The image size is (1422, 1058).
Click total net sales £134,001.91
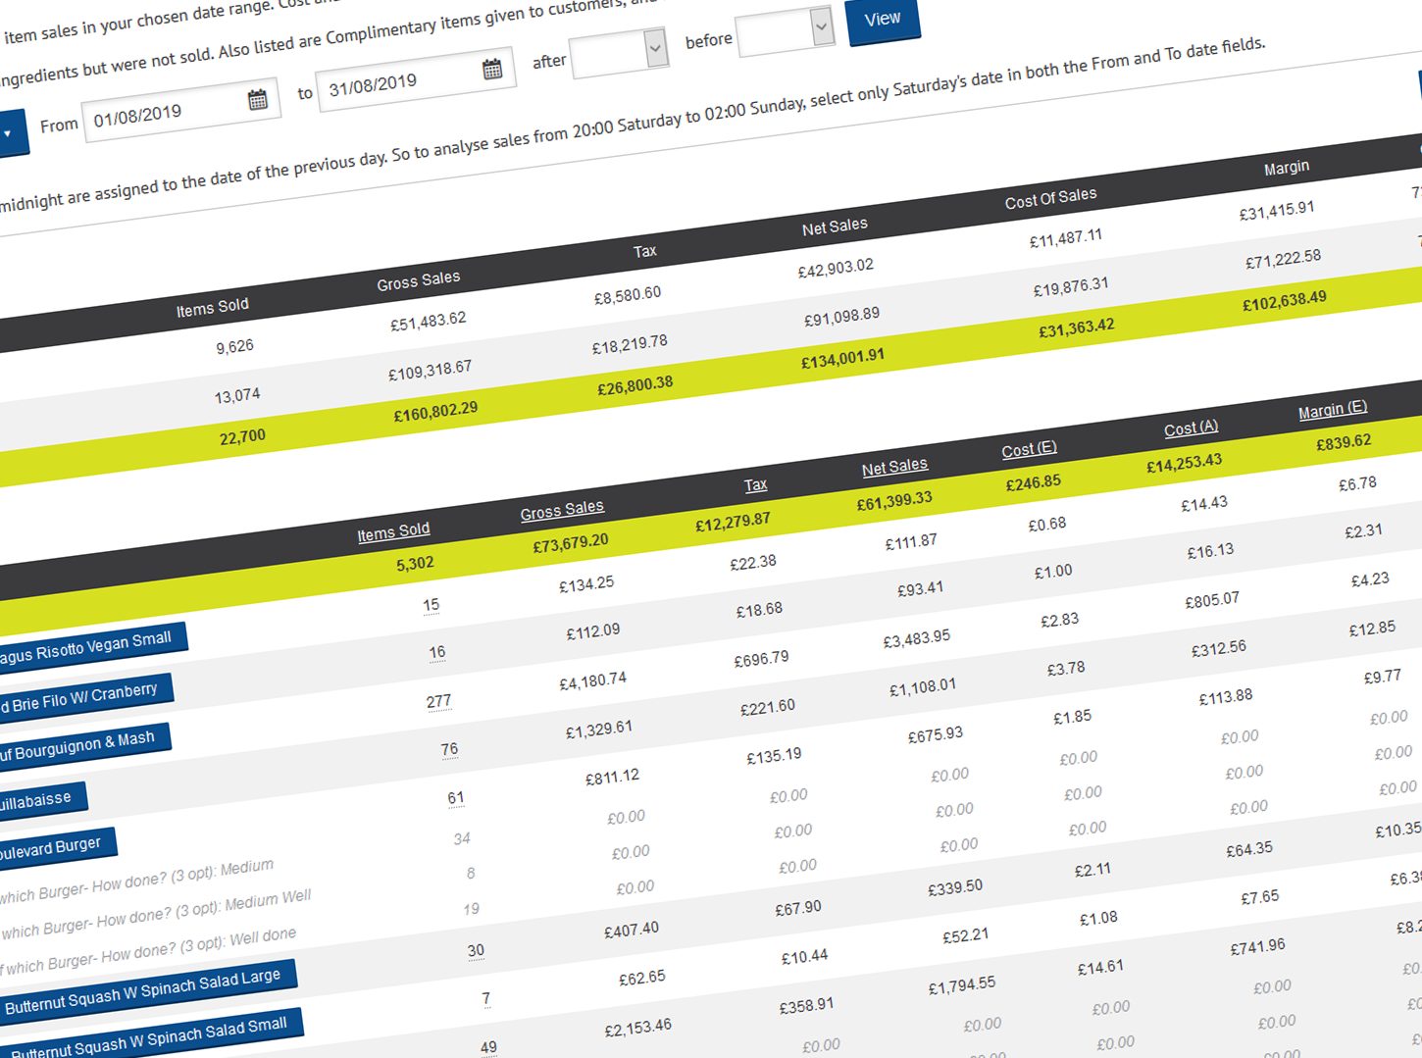842,358
